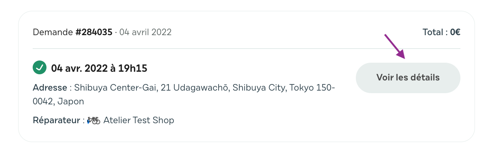The height and width of the screenshot is (150, 488).
Task: Click the Réparateur label
Action: coord(56,120)
